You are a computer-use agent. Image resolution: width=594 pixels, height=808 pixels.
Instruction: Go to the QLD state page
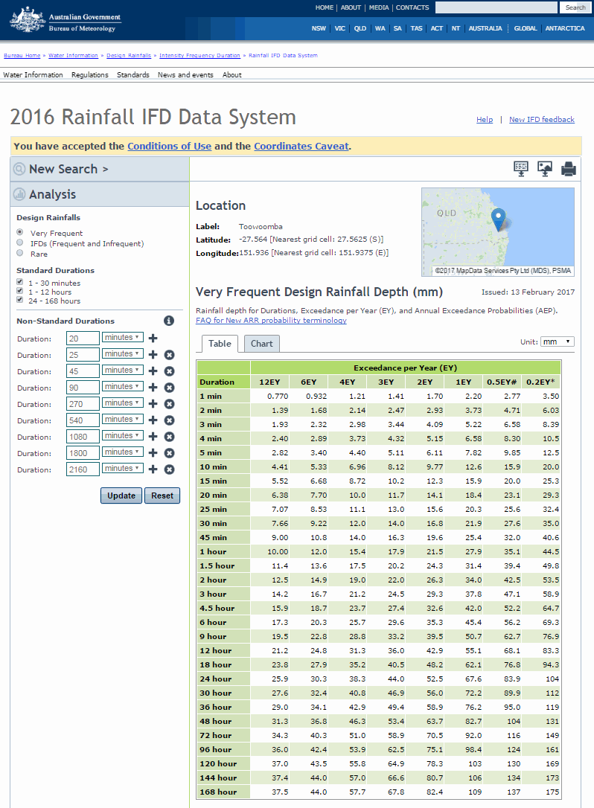tap(360, 28)
